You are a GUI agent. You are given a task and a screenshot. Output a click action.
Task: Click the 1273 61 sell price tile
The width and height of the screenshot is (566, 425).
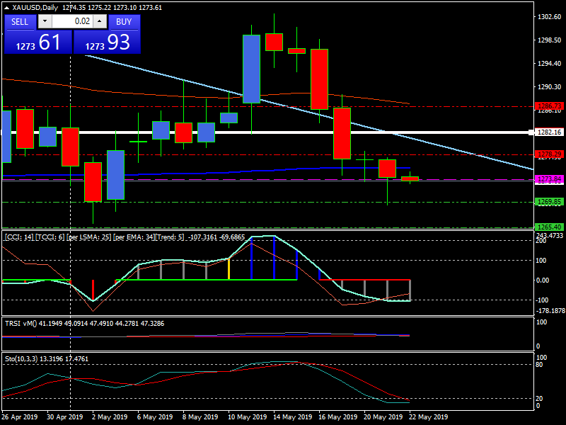click(x=37, y=42)
